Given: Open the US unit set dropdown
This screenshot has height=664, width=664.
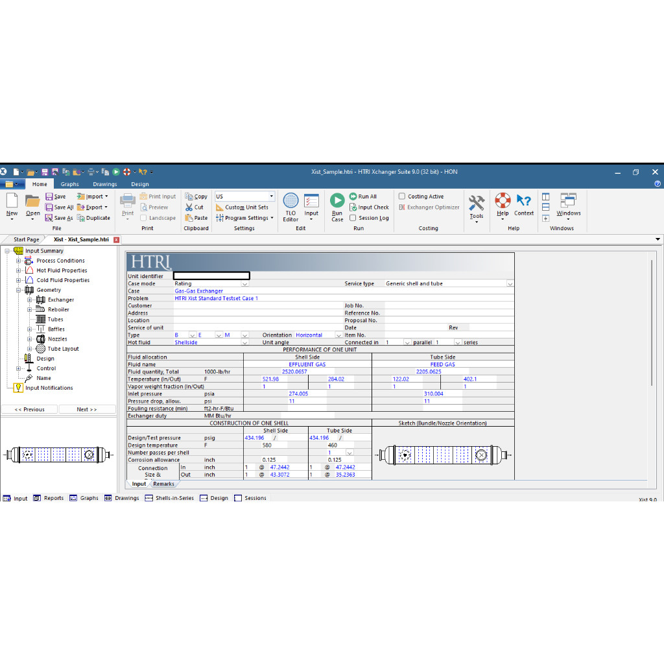Looking at the screenshot, I should [x=271, y=196].
